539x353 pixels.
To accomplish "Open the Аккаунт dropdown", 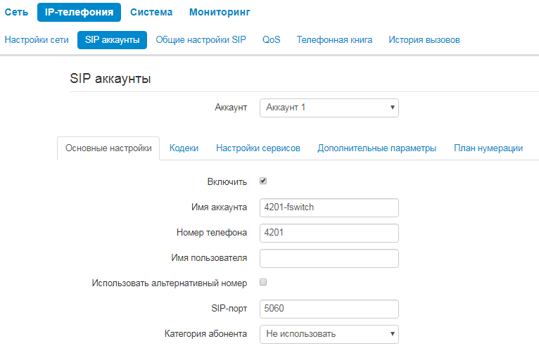I will (x=329, y=108).
